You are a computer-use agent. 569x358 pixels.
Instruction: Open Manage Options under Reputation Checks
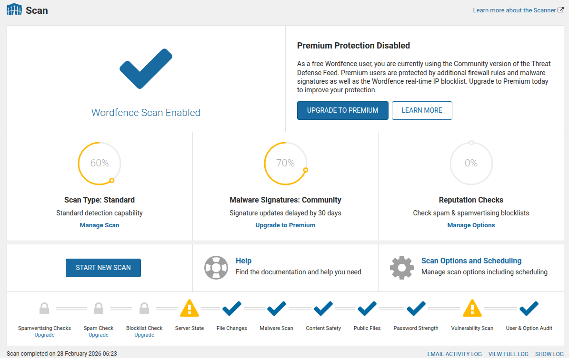471,225
